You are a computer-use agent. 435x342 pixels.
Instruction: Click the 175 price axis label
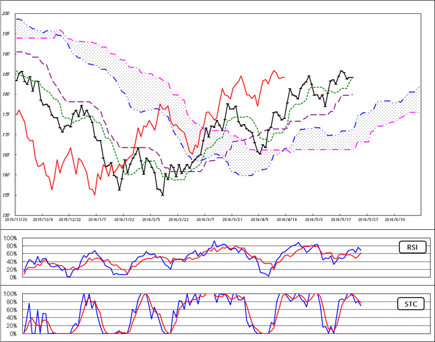[x=8, y=115]
